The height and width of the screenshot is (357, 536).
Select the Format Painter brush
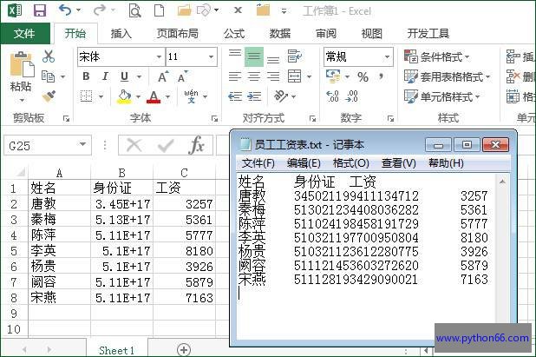coord(49,96)
